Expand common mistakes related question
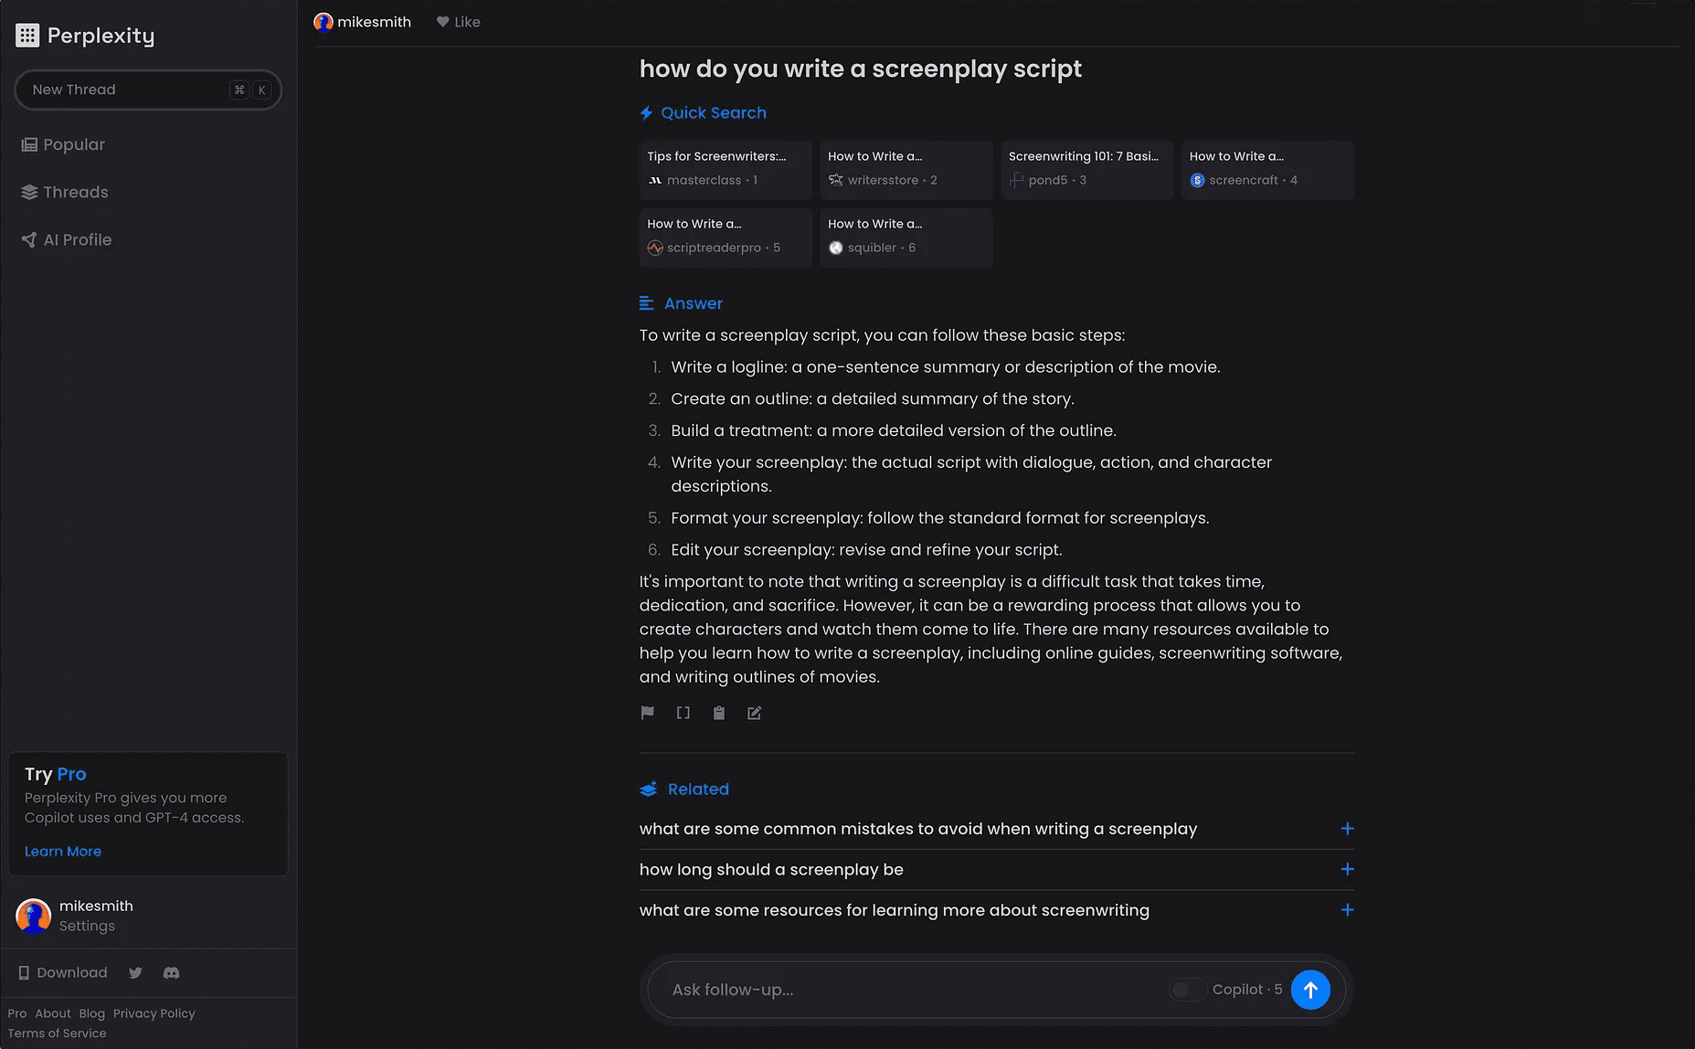Viewport: 1695px width, 1049px height. click(x=997, y=829)
